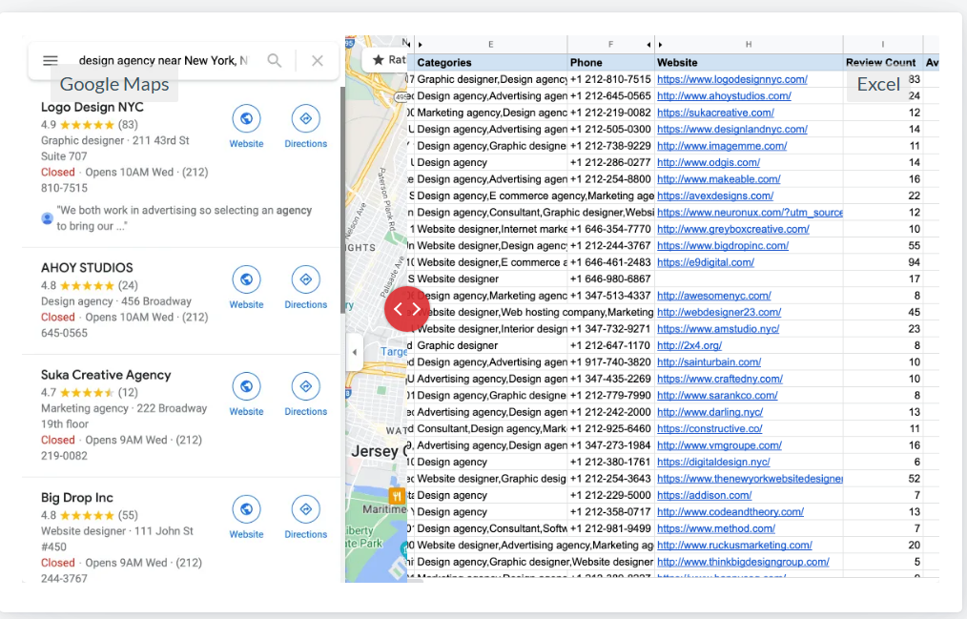The width and height of the screenshot is (967, 619).
Task: Click into the design agency search field
Action: (162, 61)
